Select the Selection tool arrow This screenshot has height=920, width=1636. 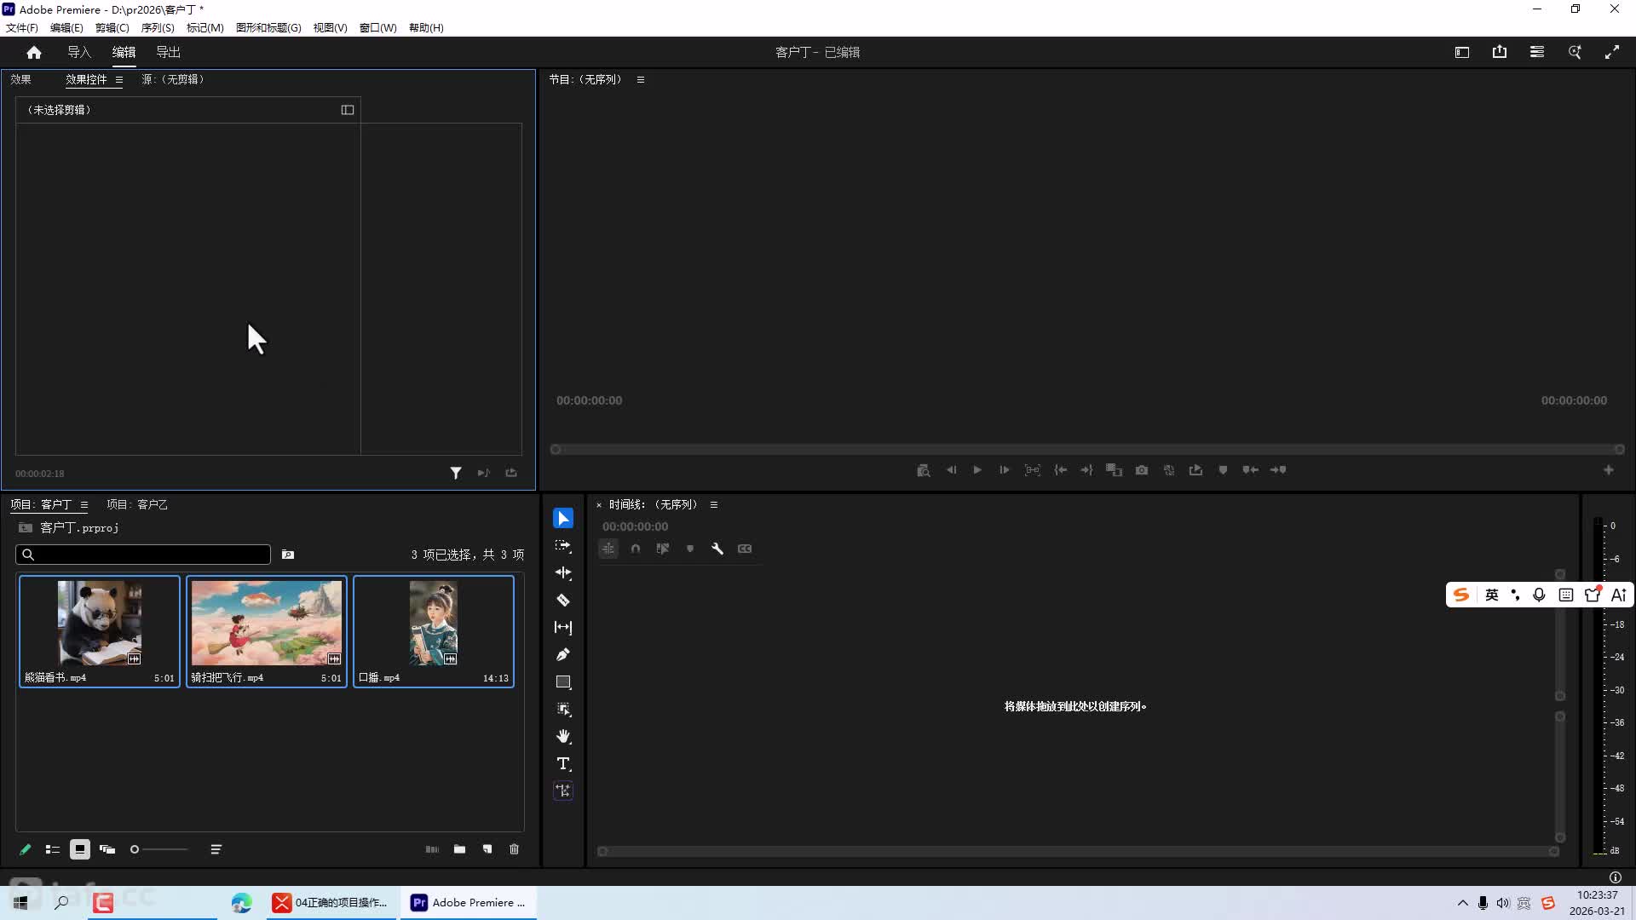(563, 518)
